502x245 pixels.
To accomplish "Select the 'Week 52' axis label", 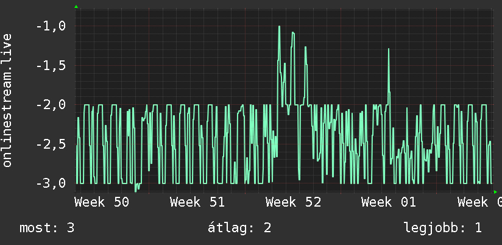I will pyautogui.click(x=293, y=202).
